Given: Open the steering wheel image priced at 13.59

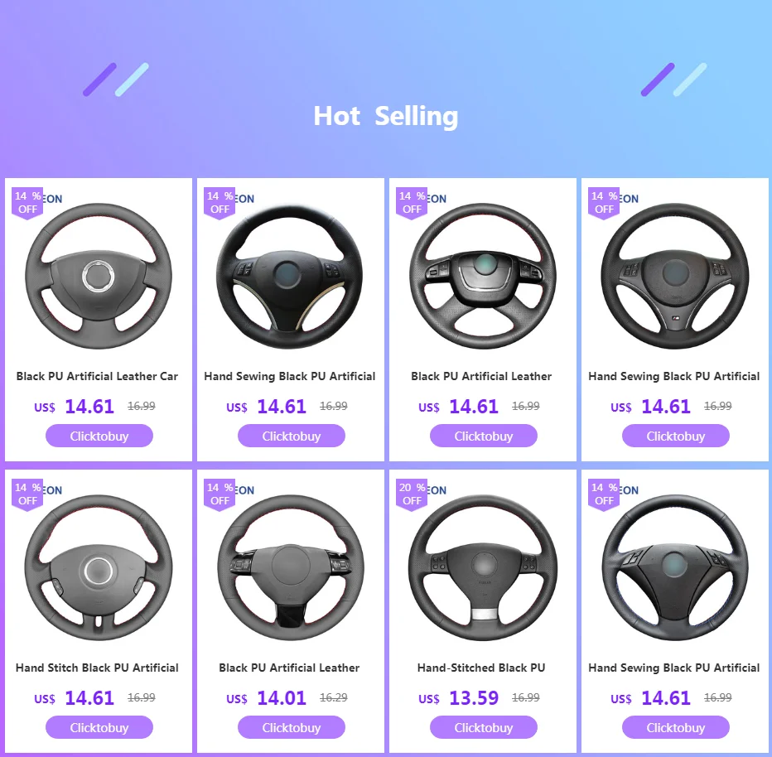Looking at the screenshot, I should click(482, 567).
